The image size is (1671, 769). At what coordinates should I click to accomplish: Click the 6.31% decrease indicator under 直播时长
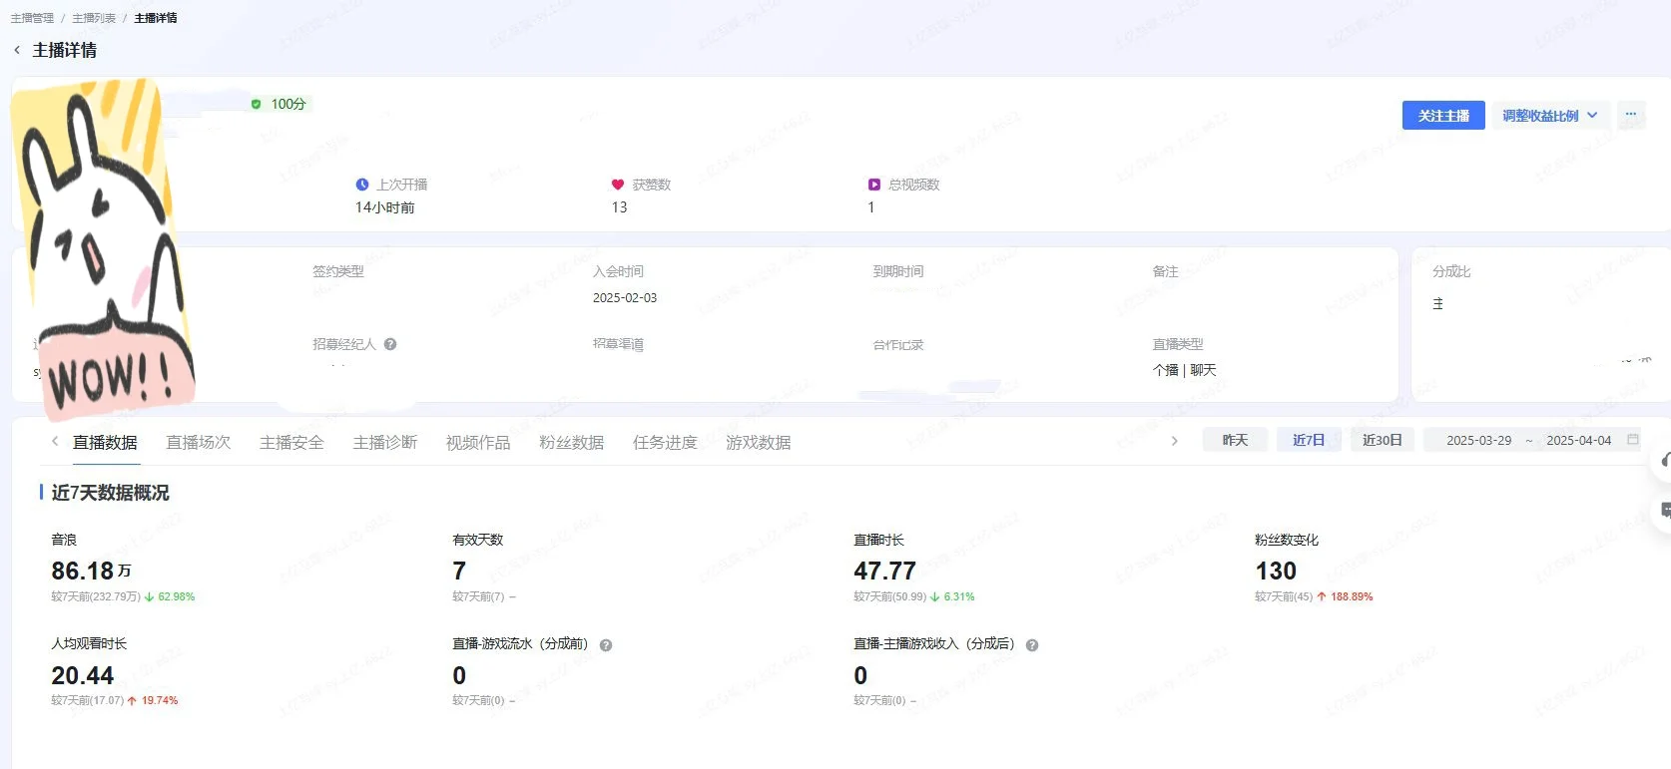952,596
